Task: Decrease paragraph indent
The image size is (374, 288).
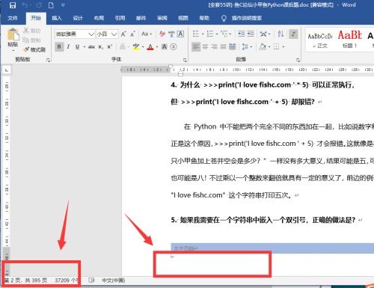Action: click(x=242, y=34)
